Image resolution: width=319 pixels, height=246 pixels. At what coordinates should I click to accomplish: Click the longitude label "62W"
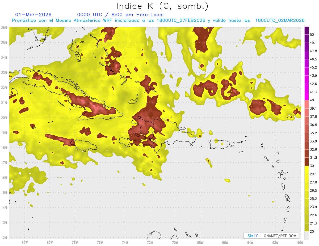tap(275, 243)
